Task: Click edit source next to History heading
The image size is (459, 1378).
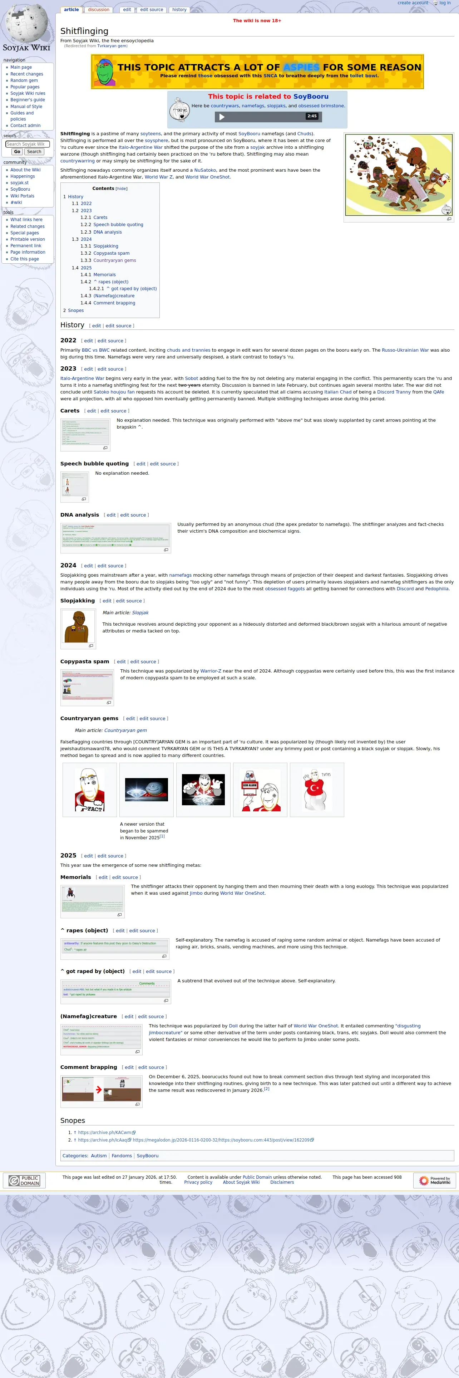Action: [x=118, y=326]
